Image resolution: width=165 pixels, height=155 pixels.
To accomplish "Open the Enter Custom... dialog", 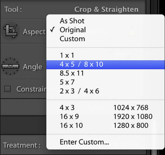I will [84, 142].
